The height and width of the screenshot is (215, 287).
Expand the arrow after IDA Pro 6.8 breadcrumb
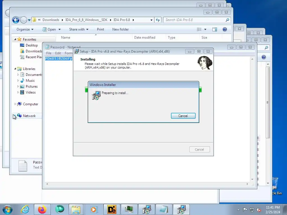point(133,20)
